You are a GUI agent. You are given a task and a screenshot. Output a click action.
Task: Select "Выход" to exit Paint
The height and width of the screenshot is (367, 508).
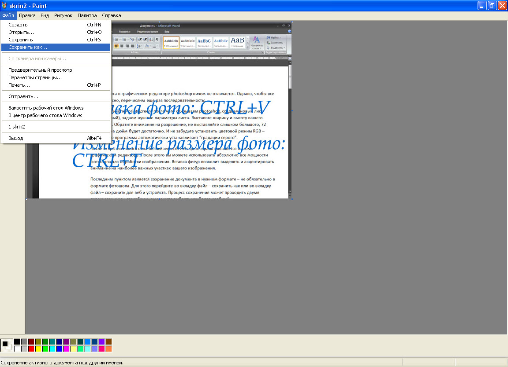click(x=16, y=138)
